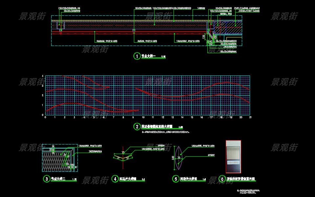Screen dimensions: 315x197
Task: Pick the circled number 4 detail marker
Action: tap(115, 179)
